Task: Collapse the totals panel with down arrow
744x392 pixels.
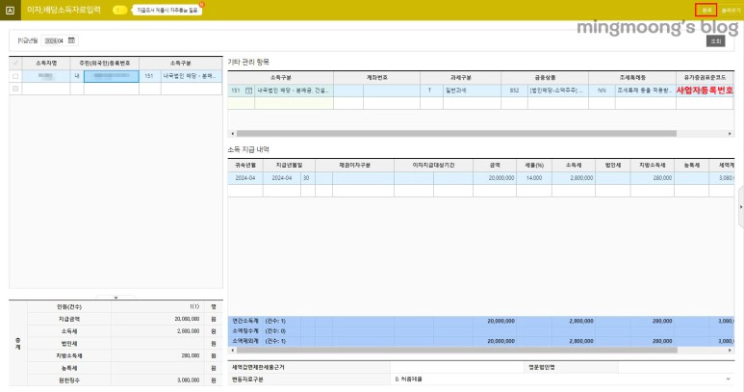Action: (115, 298)
